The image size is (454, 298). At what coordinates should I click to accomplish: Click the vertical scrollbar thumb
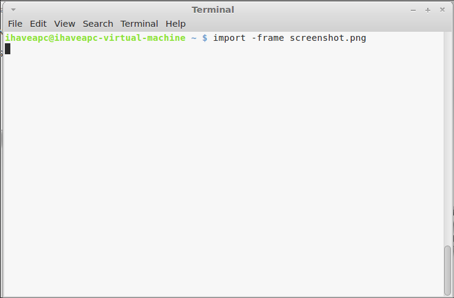tap(448, 270)
